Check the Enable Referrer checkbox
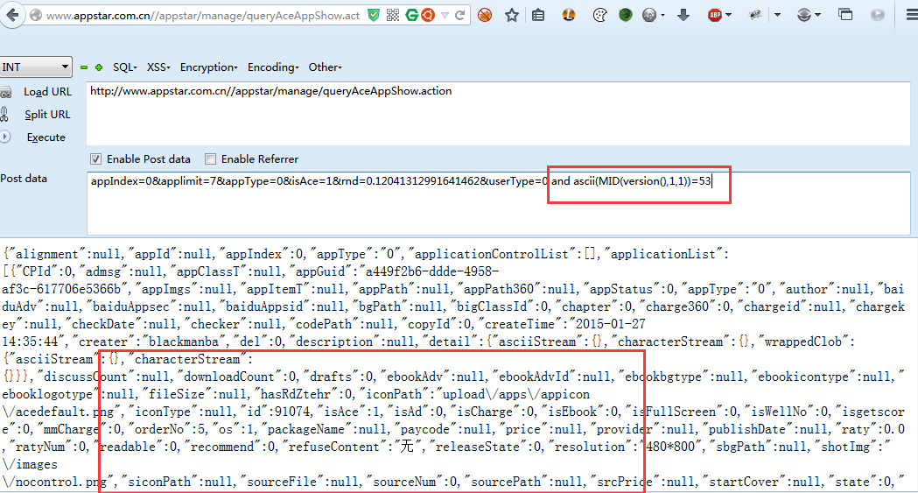This screenshot has width=918, height=493. [210, 158]
